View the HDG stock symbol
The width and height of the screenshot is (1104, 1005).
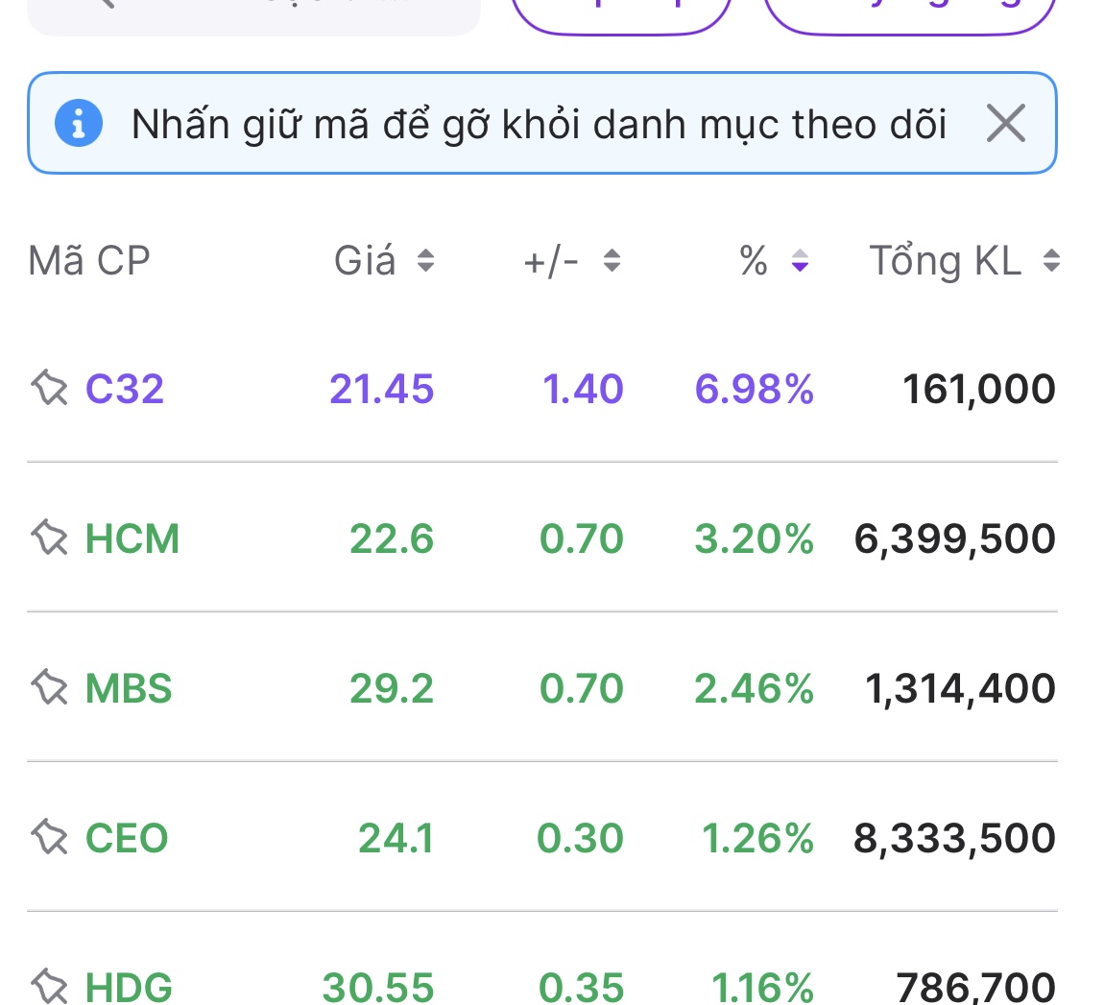129,986
